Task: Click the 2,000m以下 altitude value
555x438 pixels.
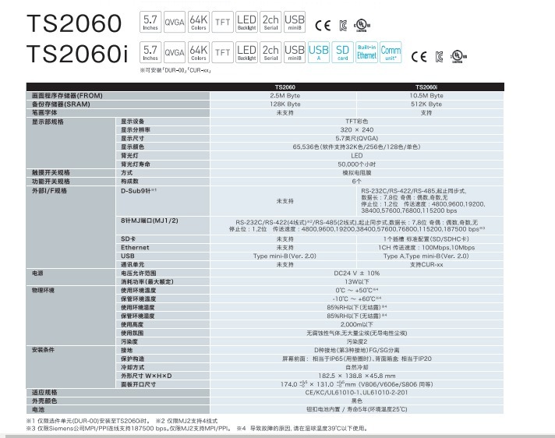Action: click(357, 324)
